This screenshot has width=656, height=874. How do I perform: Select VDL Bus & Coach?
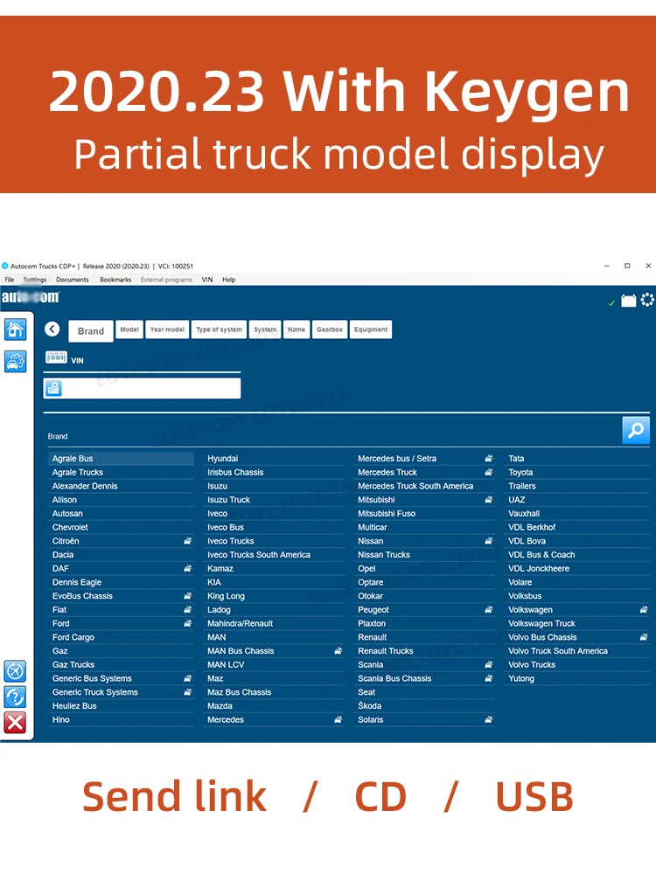tap(577, 555)
